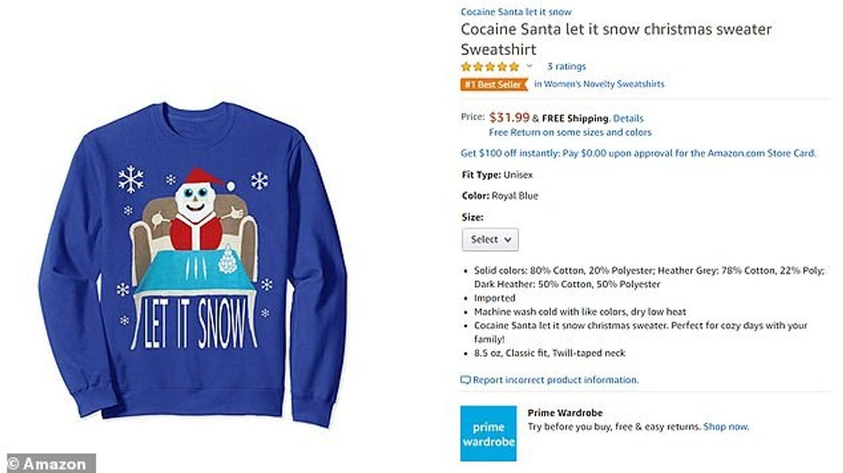Click the Prime Wardrobe heading text
843x473 pixels.
point(565,413)
